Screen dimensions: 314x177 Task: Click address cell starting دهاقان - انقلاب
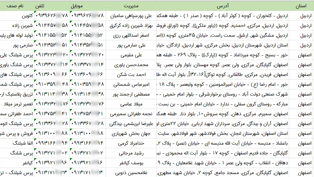point(223,163)
